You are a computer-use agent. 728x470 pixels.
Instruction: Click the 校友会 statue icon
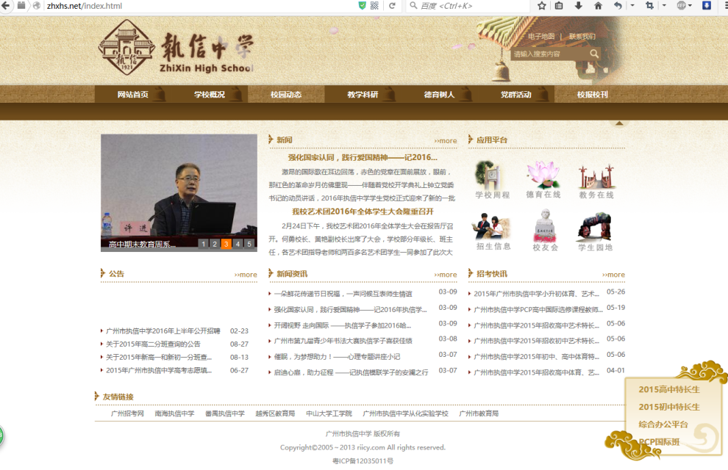click(x=545, y=227)
